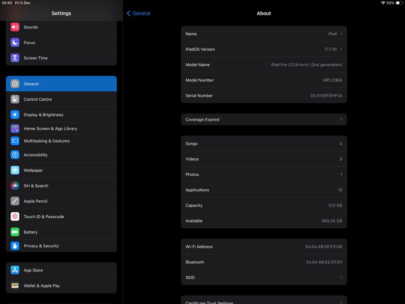Tap the Multitasking & Gestures icon
Image resolution: width=405 pixels, height=304 pixels.
[x=15, y=141]
